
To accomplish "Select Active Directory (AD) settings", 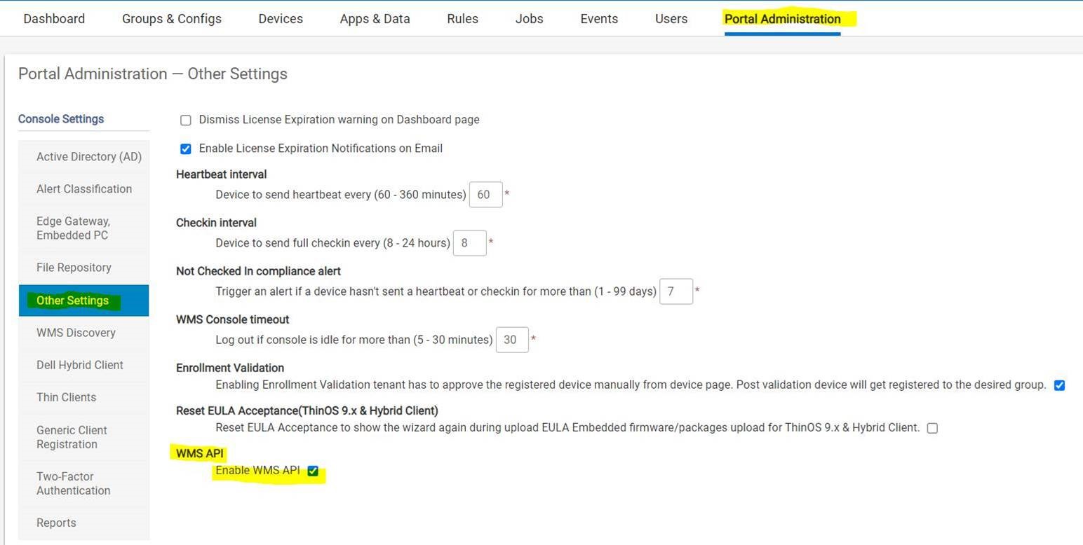I will pyautogui.click(x=88, y=156).
